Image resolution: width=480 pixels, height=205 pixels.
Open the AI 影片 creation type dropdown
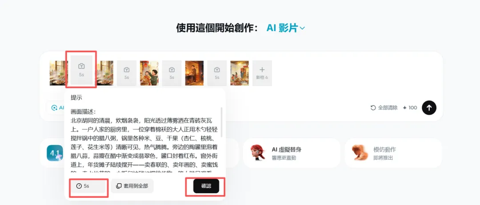point(286,28)
